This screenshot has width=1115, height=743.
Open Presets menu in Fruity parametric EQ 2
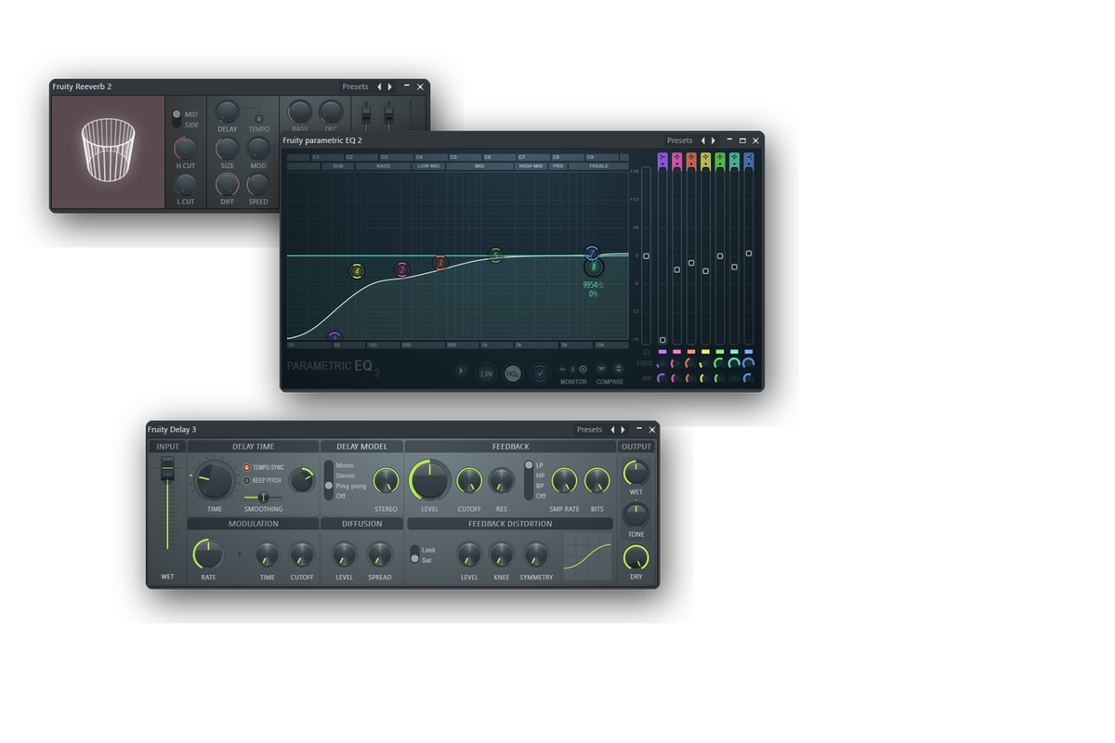679,141
